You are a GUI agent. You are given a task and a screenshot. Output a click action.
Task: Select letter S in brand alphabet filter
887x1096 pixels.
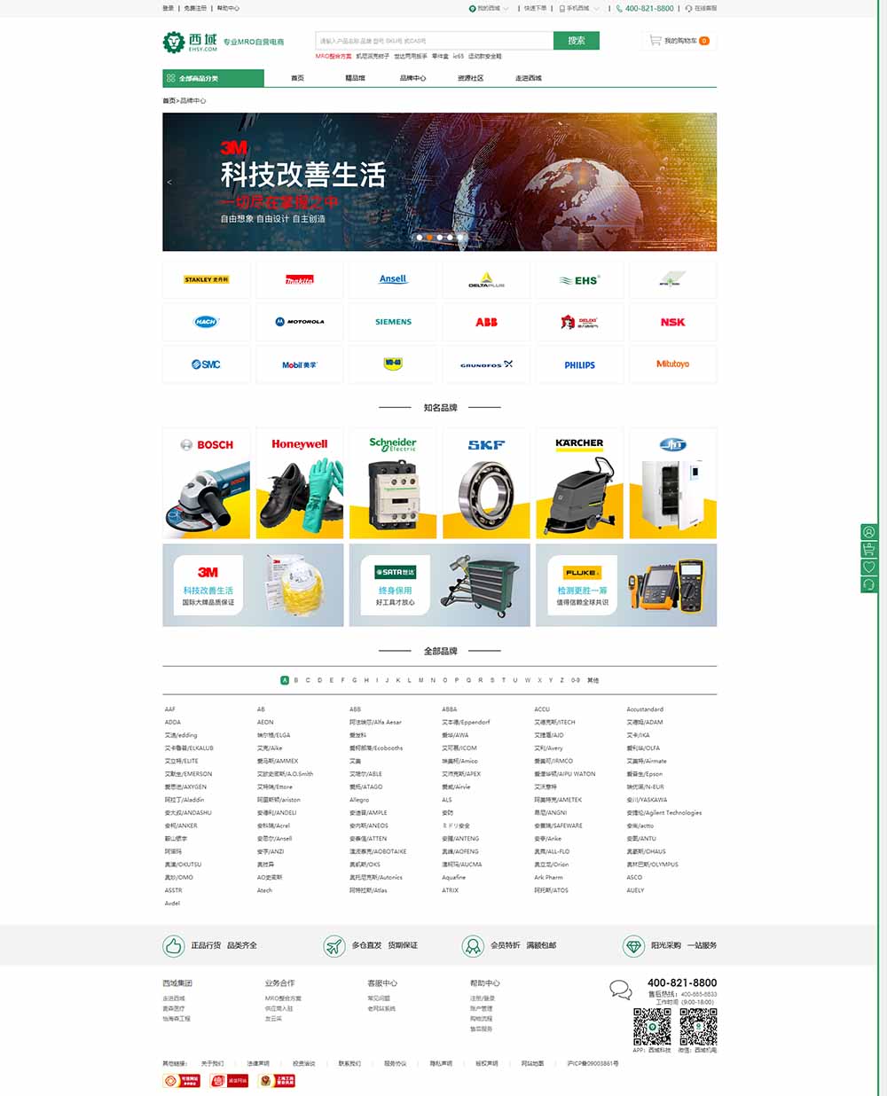pos(492,680)
